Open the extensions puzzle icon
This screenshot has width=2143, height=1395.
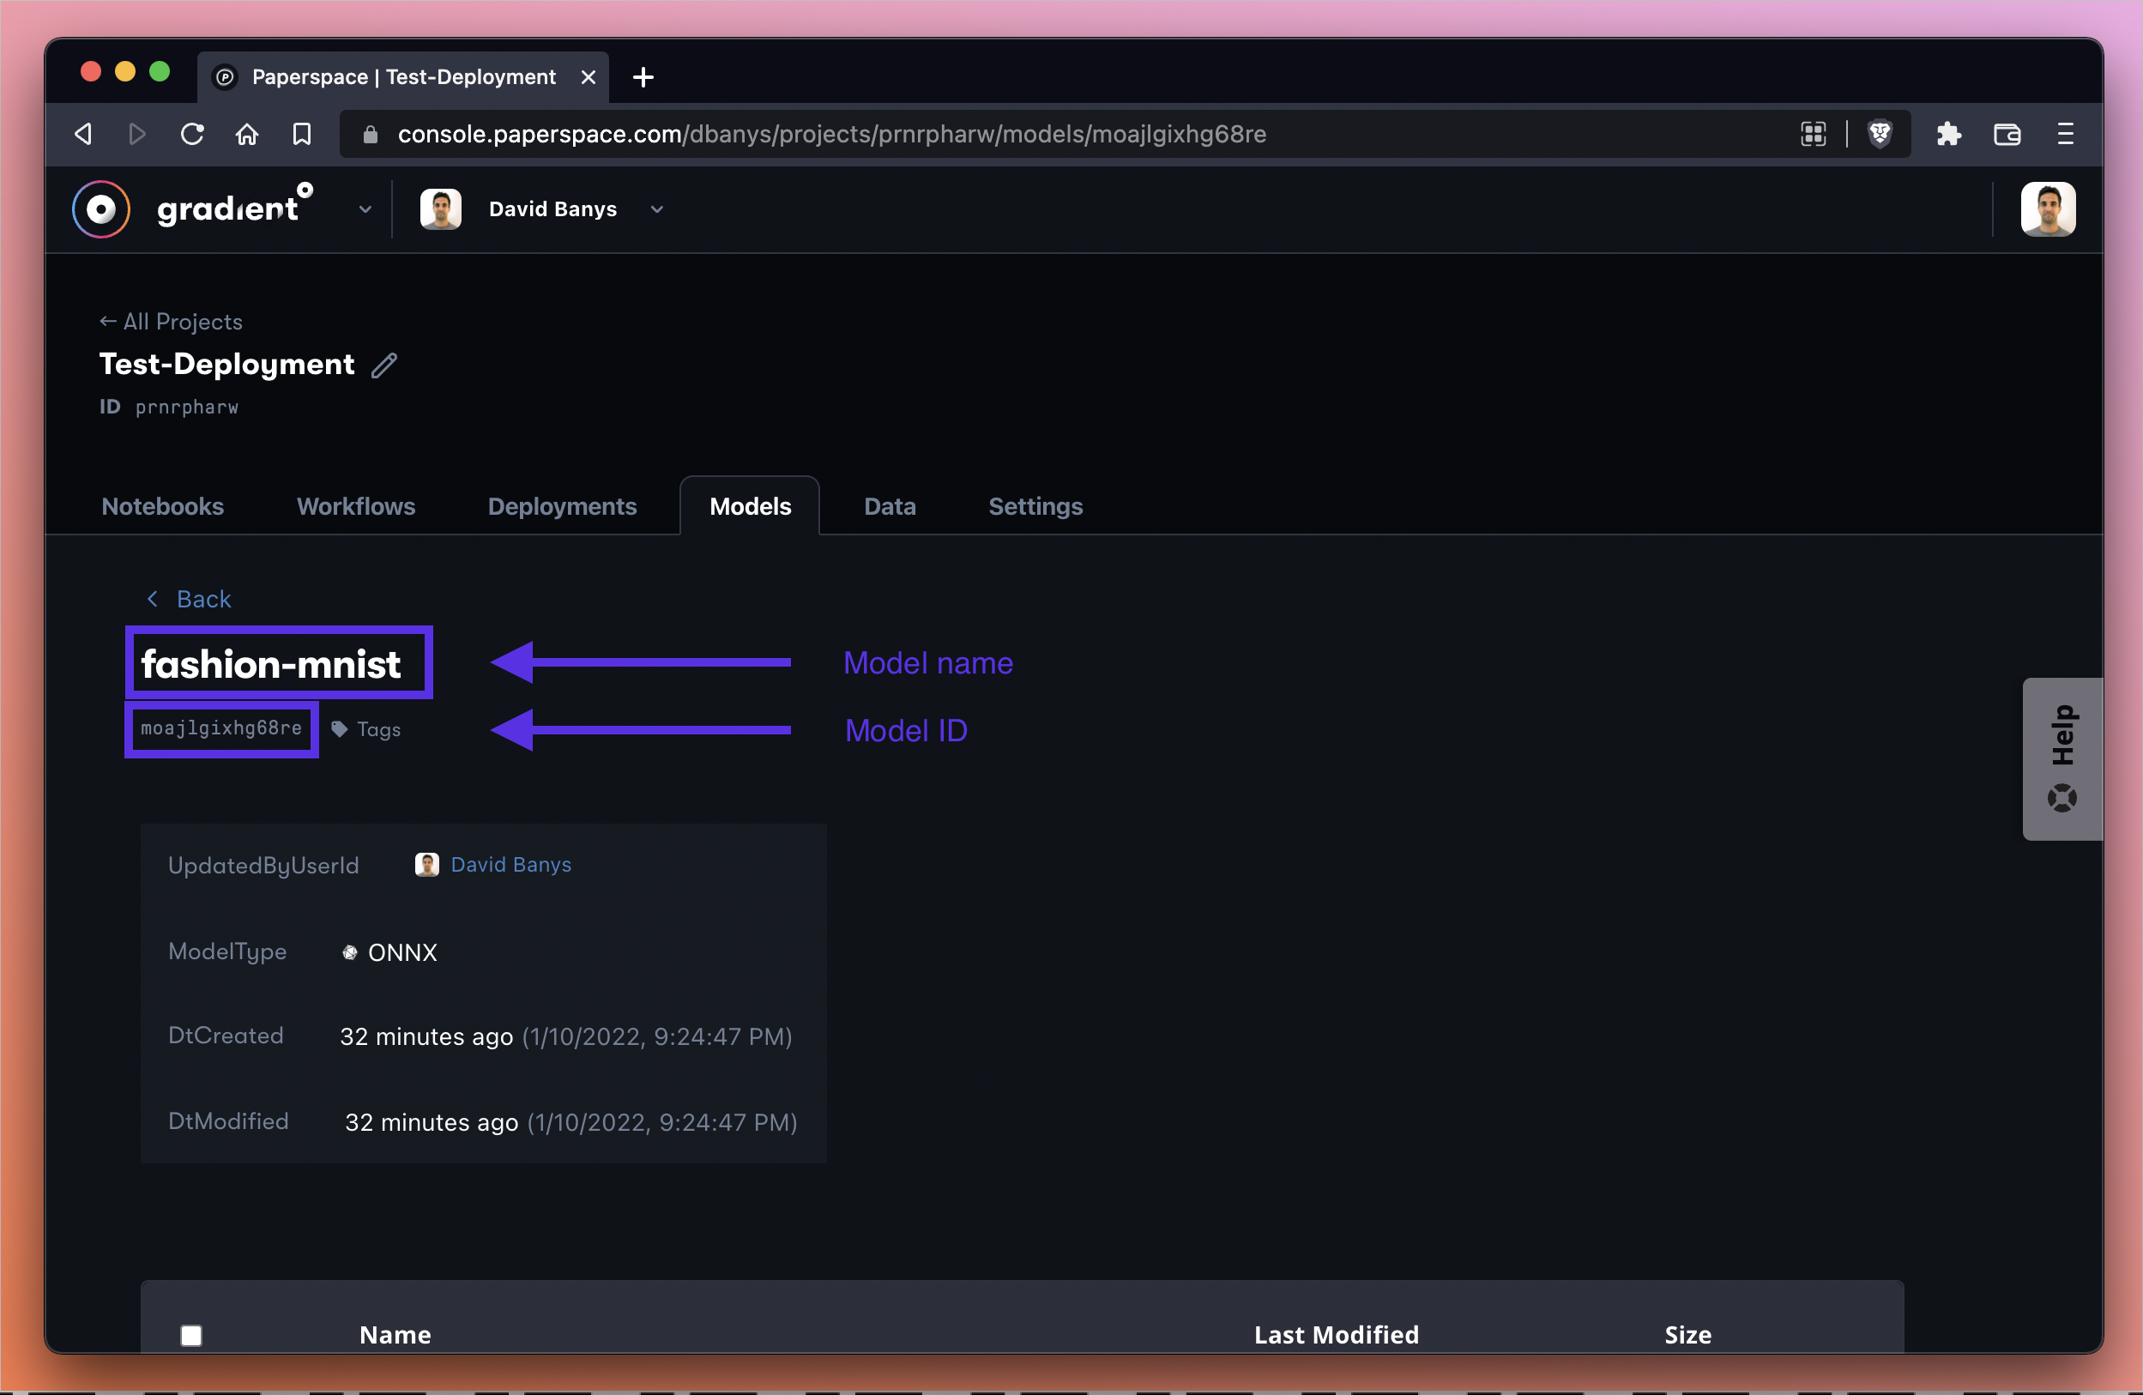click(x=1948, y=134)
